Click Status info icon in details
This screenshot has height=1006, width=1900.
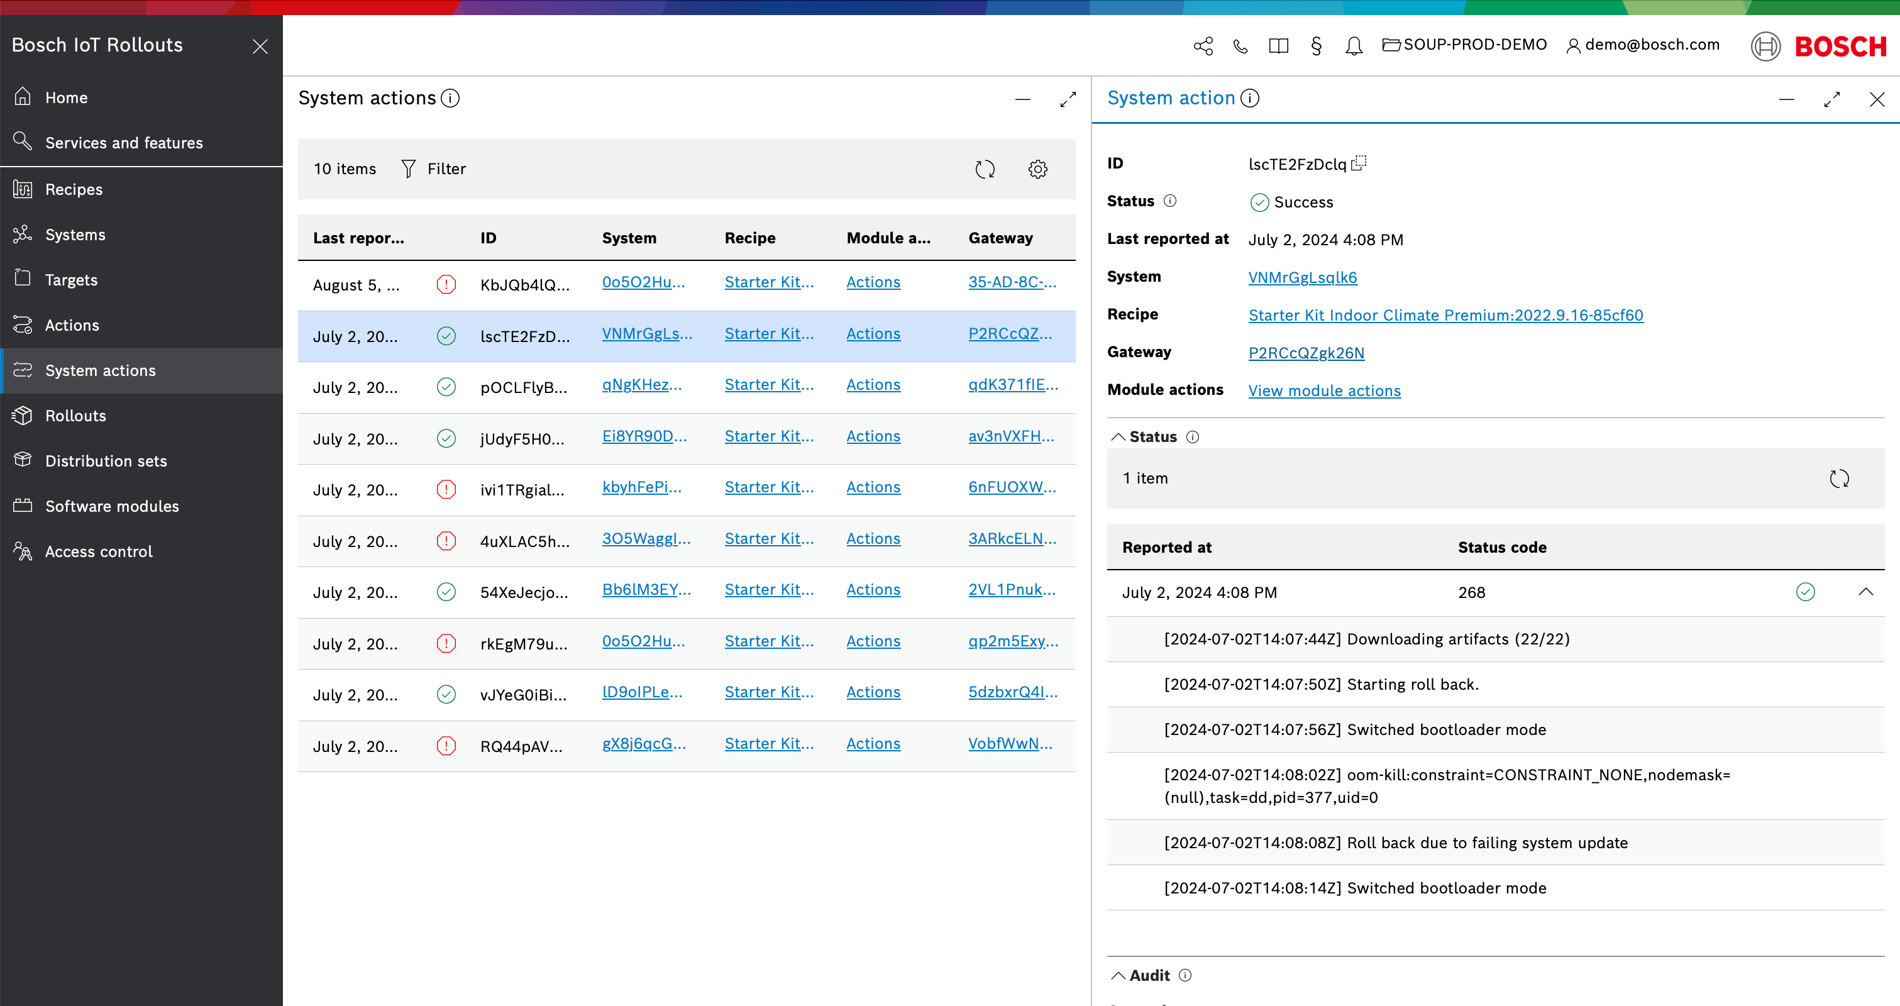pyautogui.click(x=1170, y=201)
